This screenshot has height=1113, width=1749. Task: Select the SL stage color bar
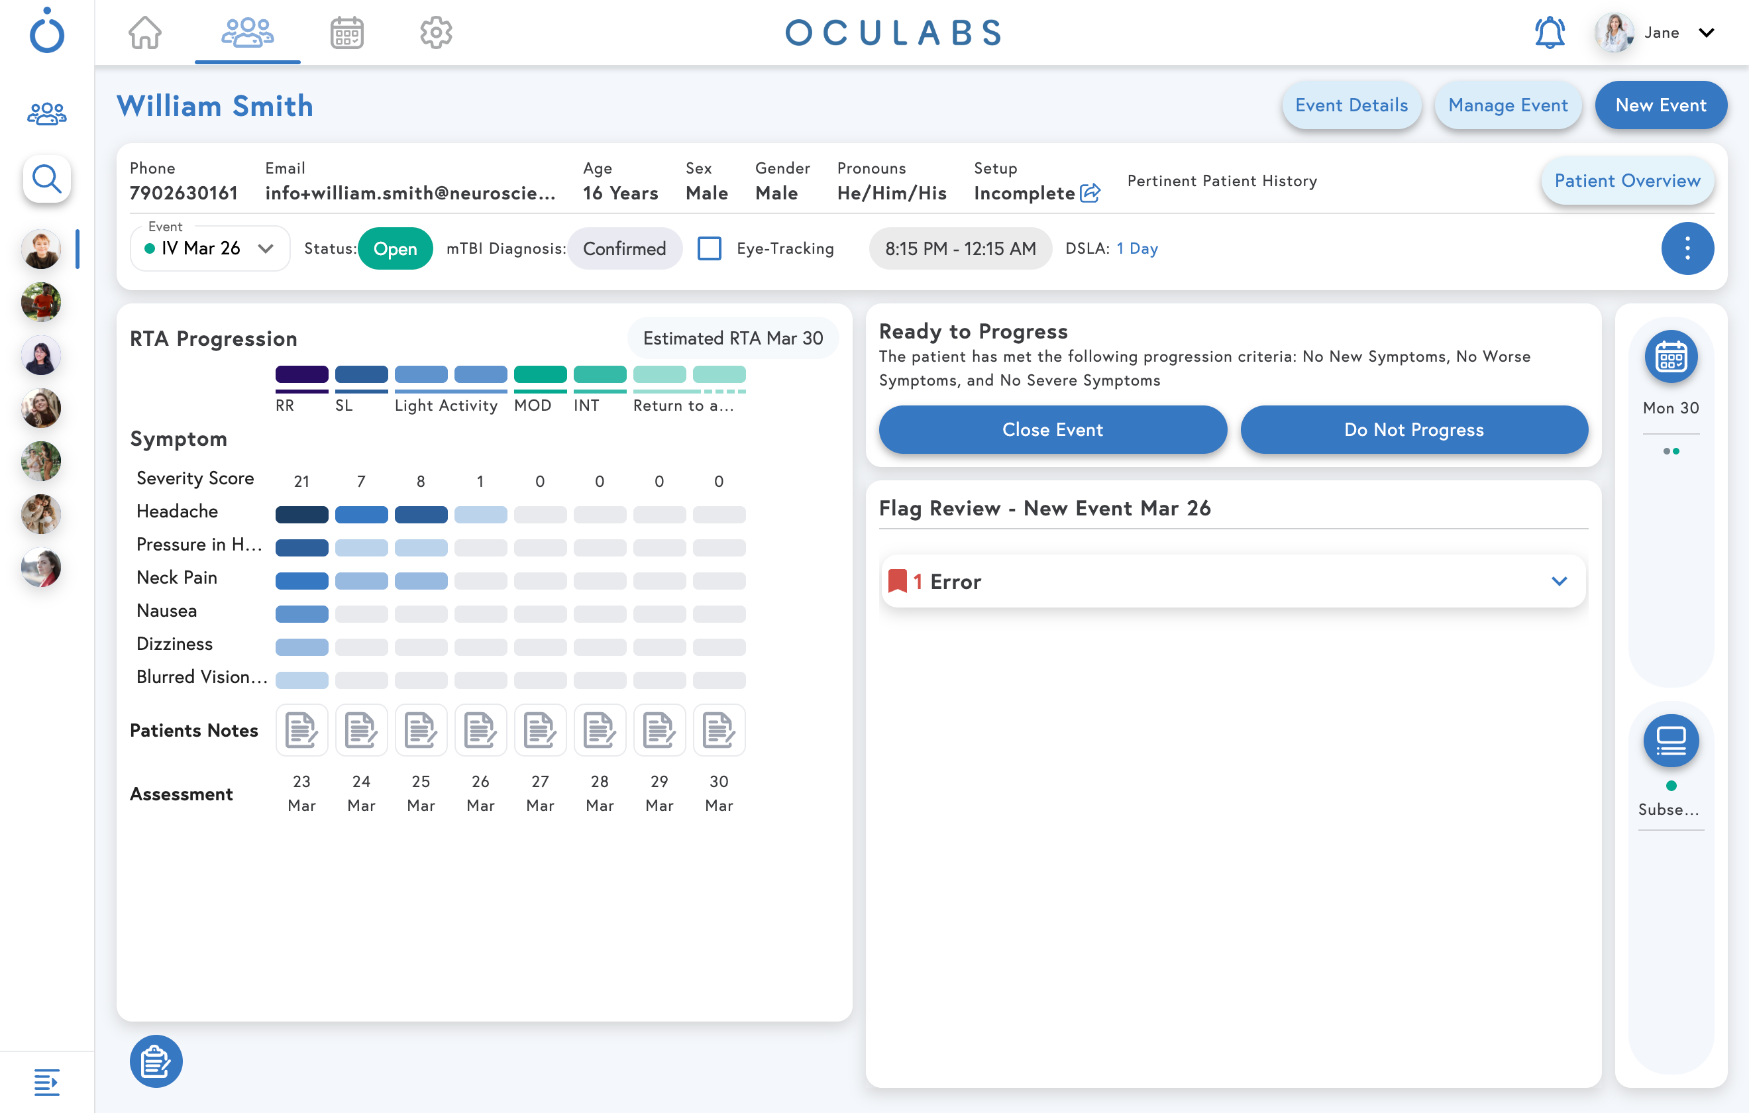(x=361, y=375)
